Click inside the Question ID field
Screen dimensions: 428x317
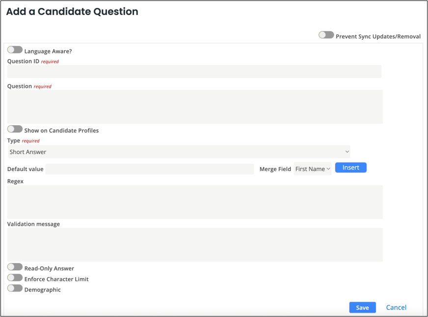point(194,71)
